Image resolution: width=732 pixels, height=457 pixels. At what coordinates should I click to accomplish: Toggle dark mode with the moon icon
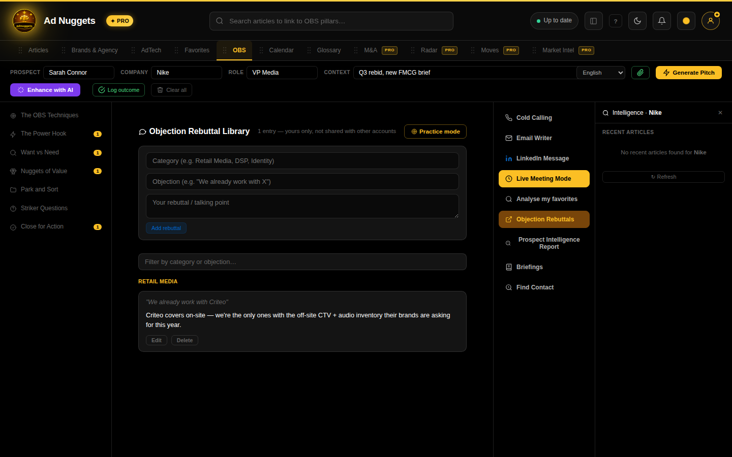pyautogui.click(x=637, y=21)
